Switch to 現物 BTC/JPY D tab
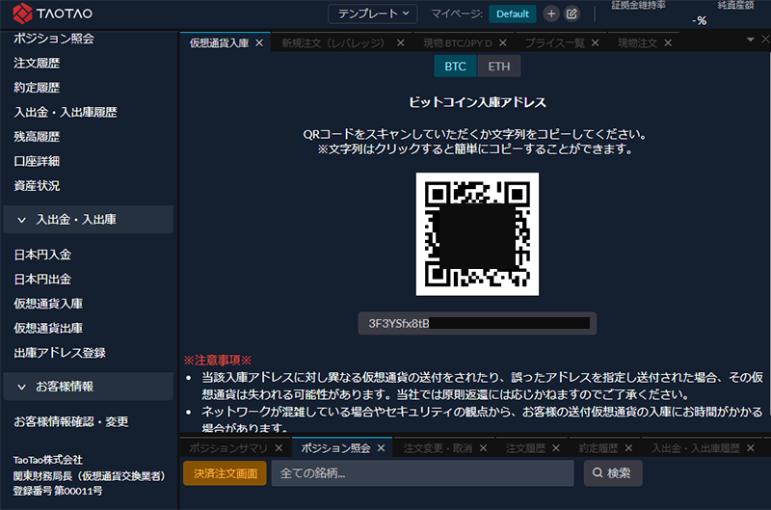 [x=457, y=43]
